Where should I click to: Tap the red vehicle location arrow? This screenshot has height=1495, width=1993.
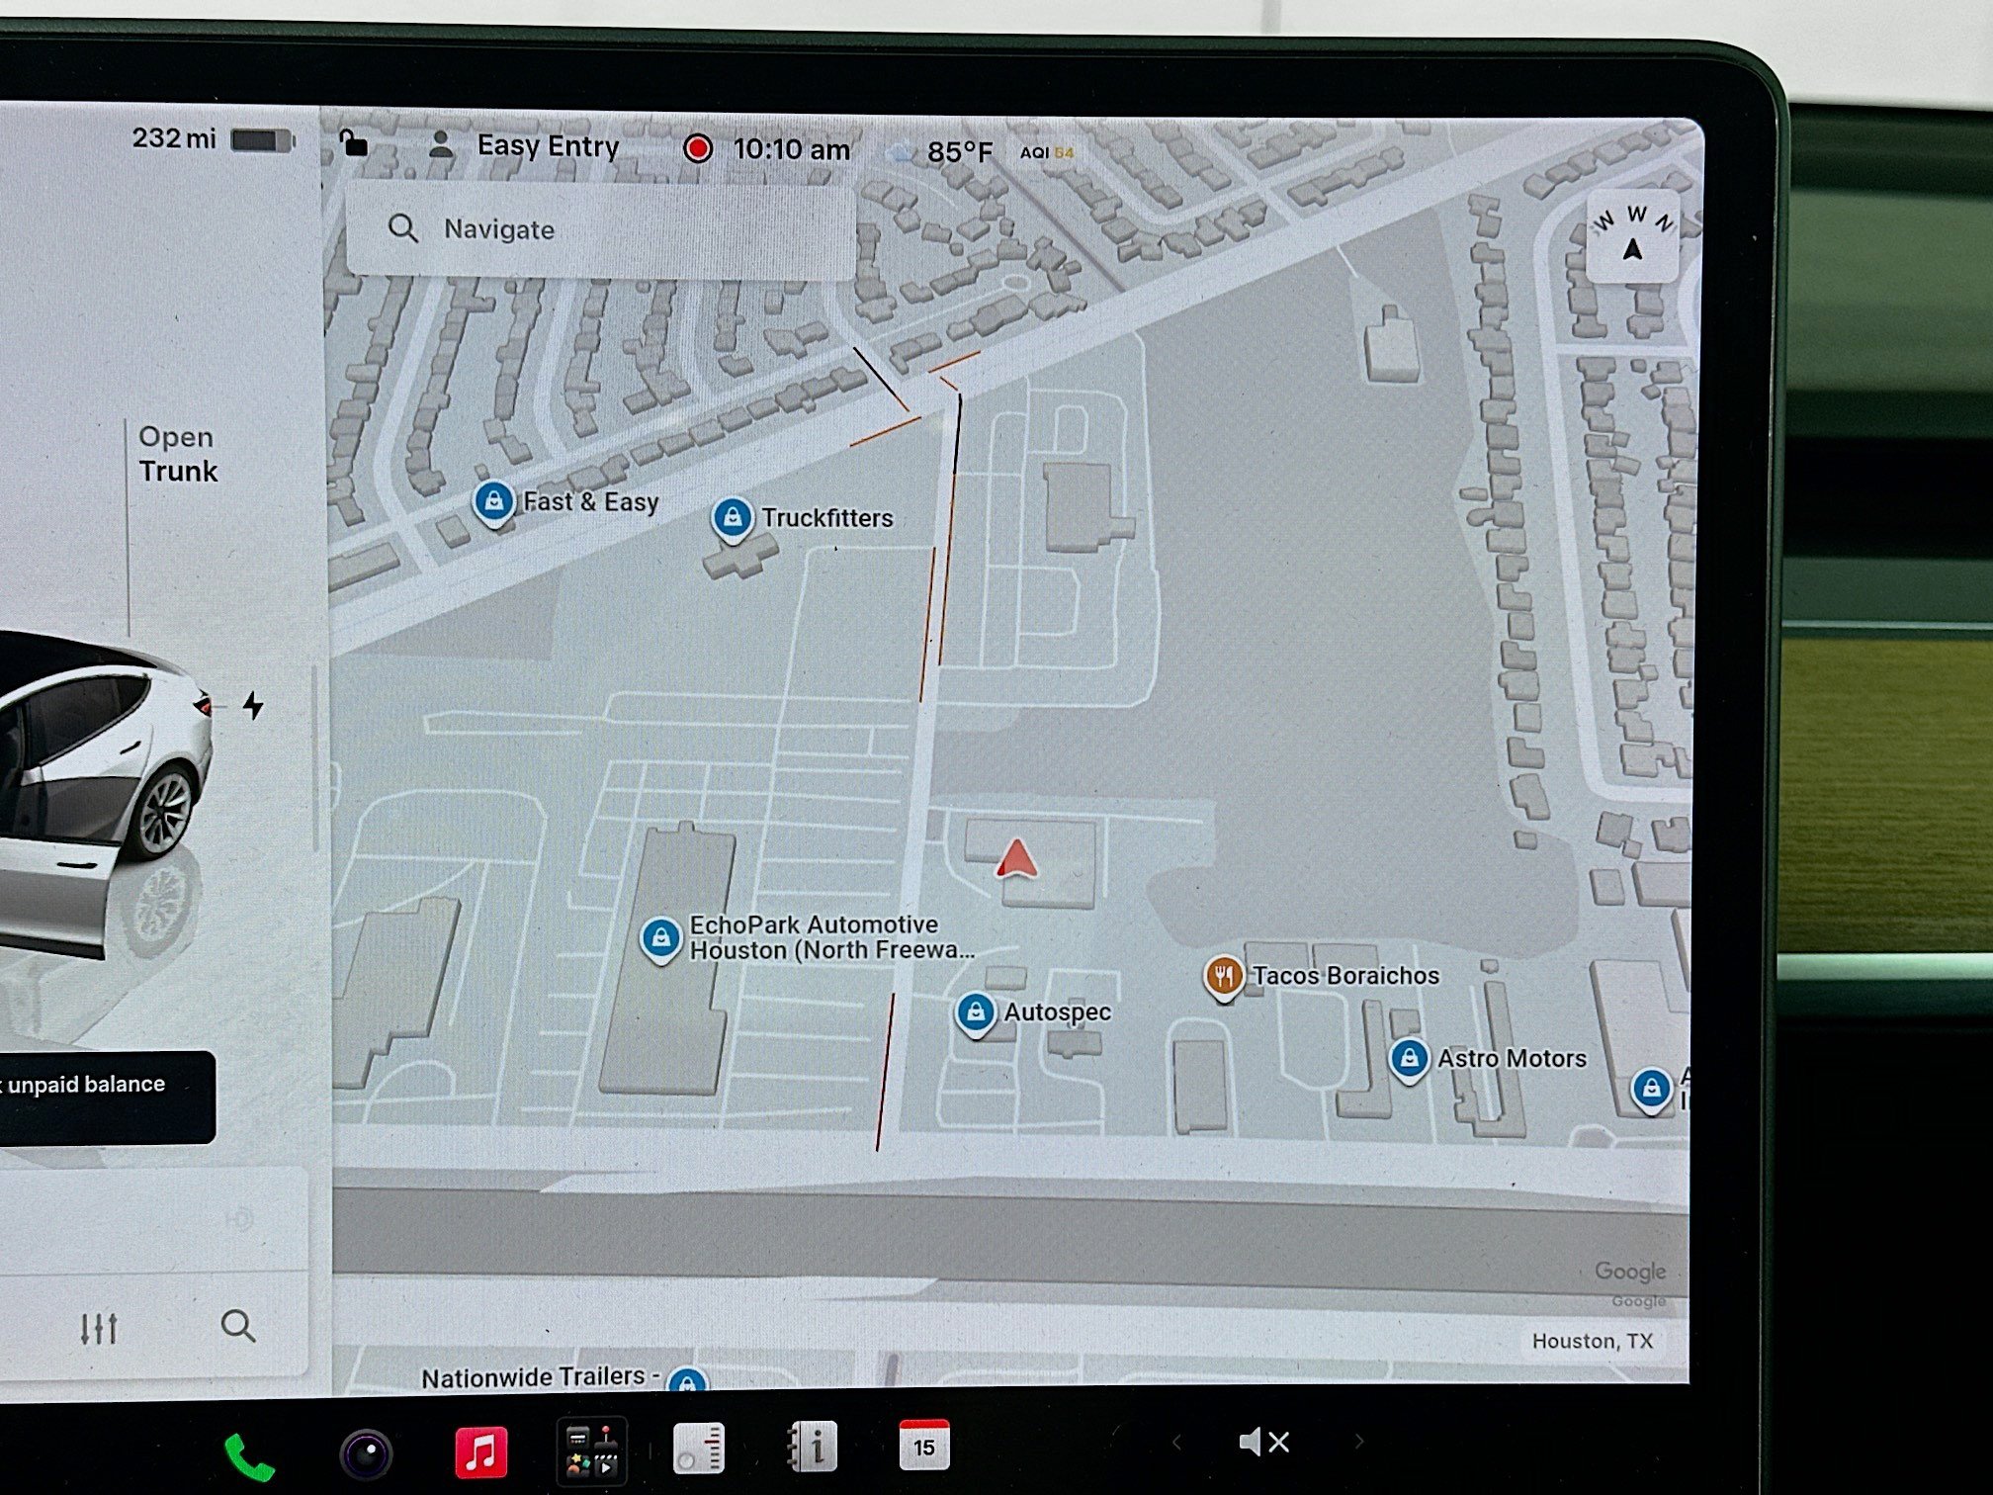pyautogui.click(x=1016, y=859)
